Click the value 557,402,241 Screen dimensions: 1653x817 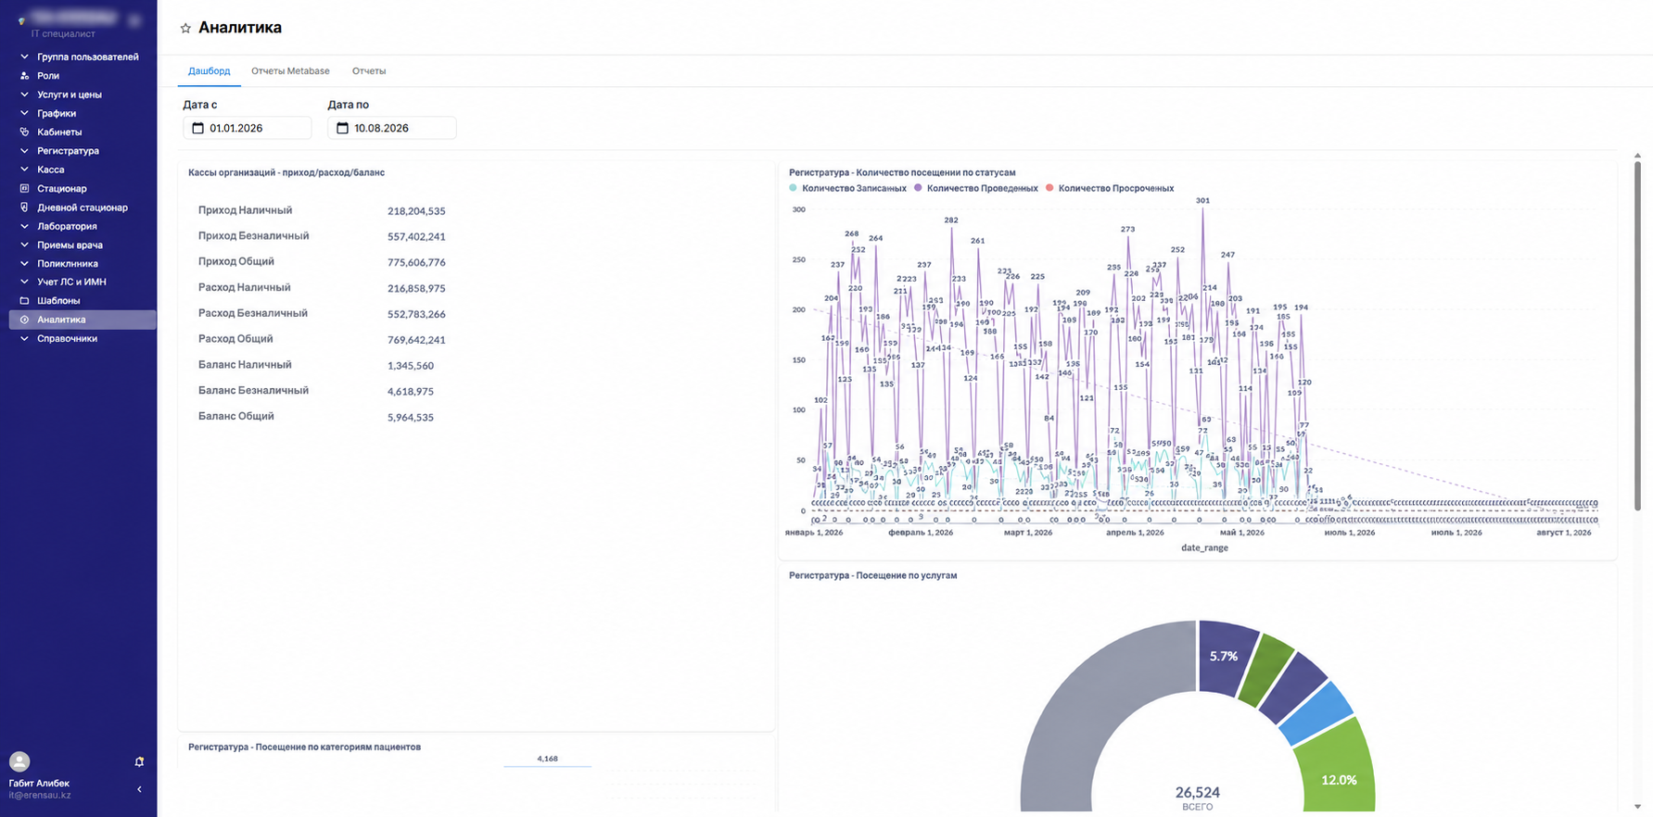[416, 237]
